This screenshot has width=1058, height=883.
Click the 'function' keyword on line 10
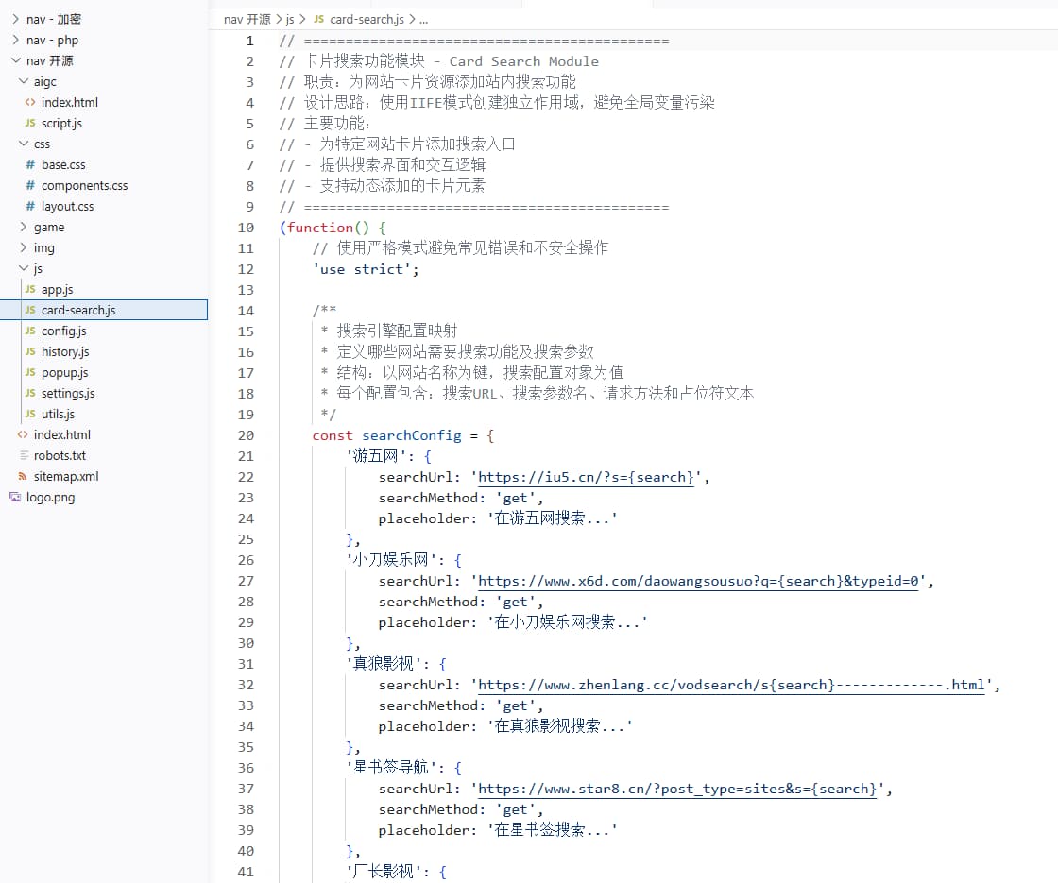tap(320, 228)
